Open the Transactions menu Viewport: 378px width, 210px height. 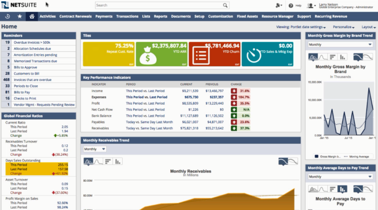(x=127, y=16)
